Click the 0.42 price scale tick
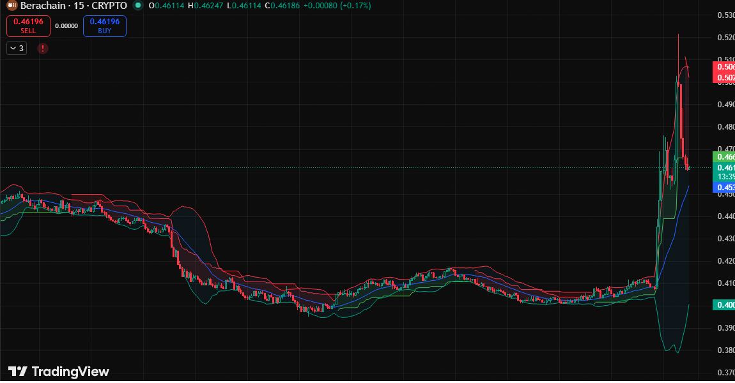Screen dimensions: 735x383 pyautogui.click(x=725, y=261)
